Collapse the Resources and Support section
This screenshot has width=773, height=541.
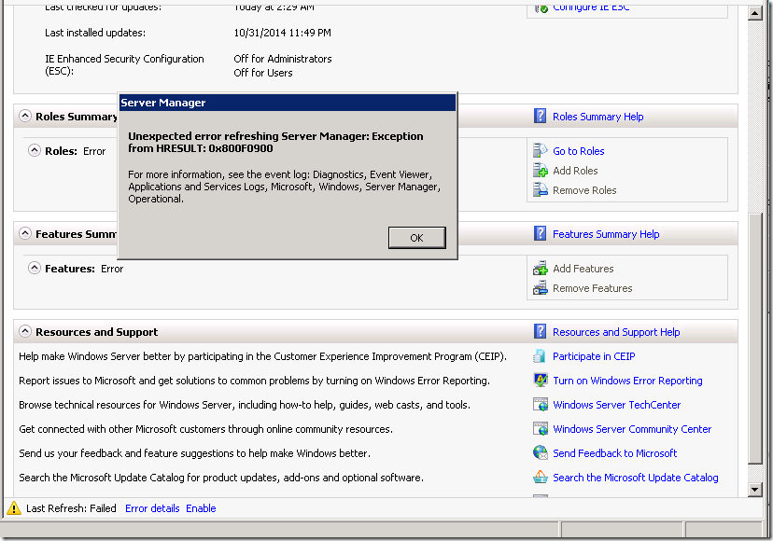(x=24, y=332)
